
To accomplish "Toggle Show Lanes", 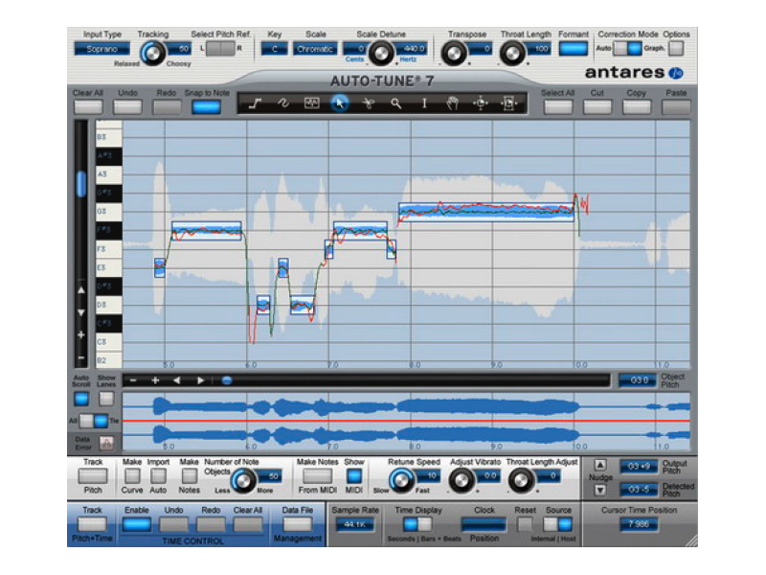I will 106,399.
